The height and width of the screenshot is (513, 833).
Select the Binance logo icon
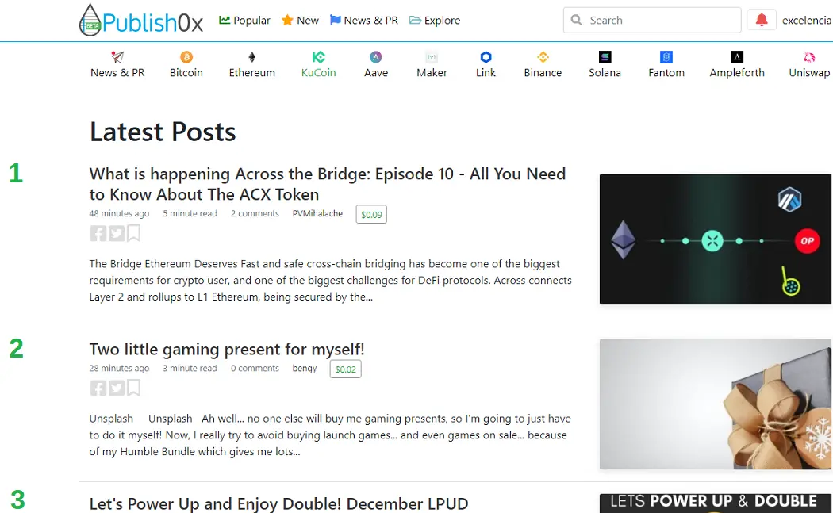tap(543, 57)
